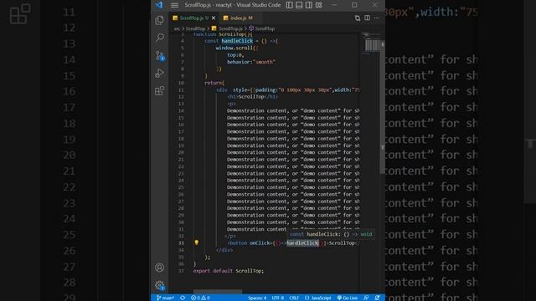536x301 pixels.
Task: Click line number 33 in gutter
Action: (x=181, y=243)
